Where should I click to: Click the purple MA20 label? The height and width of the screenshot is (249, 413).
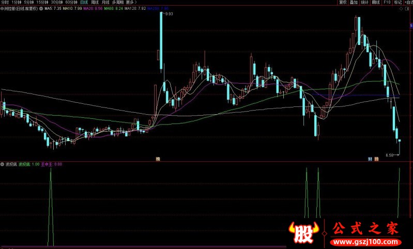pos(93,8)
